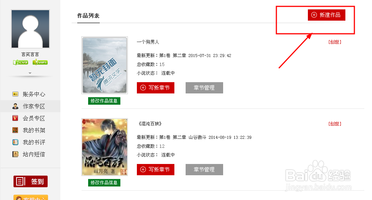Click the [创世] link beside 一个狗男人
Viewport: 372px width, 200px height.
click(335, 42)
